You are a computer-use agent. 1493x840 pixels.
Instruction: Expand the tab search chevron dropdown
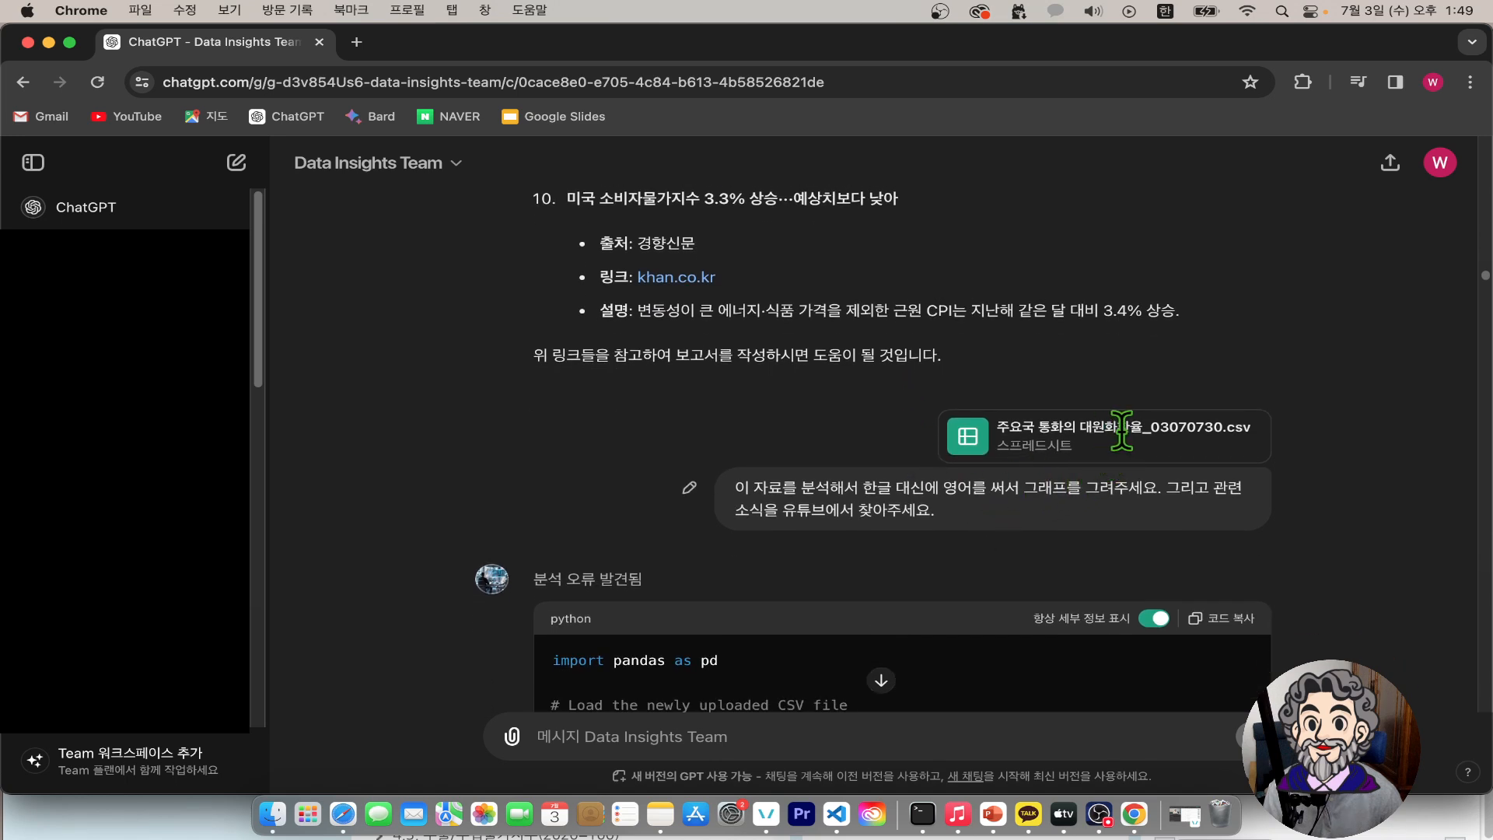click(1471, 42)
